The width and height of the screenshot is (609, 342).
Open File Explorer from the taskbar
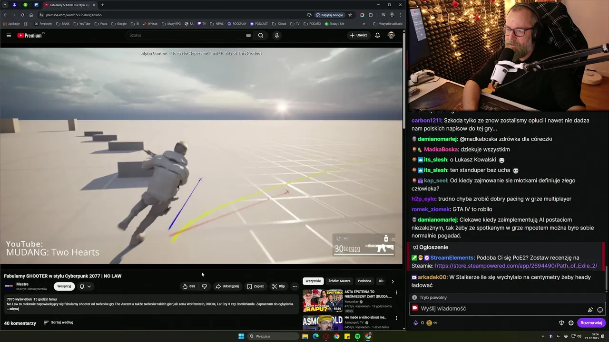click(305, 336)
